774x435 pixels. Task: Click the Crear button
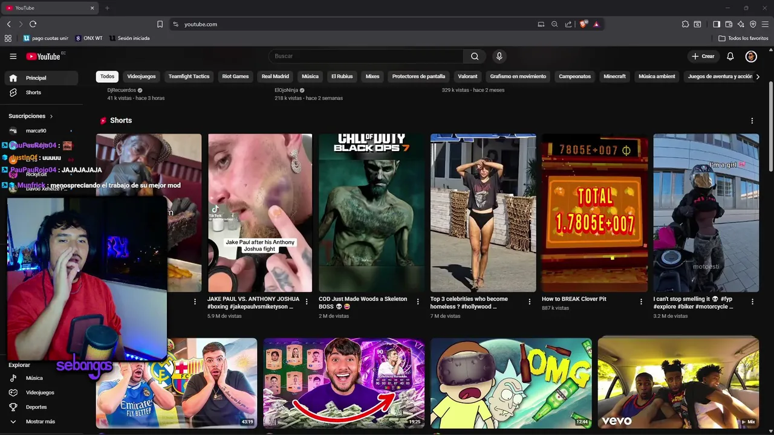[x=703, y=56]
